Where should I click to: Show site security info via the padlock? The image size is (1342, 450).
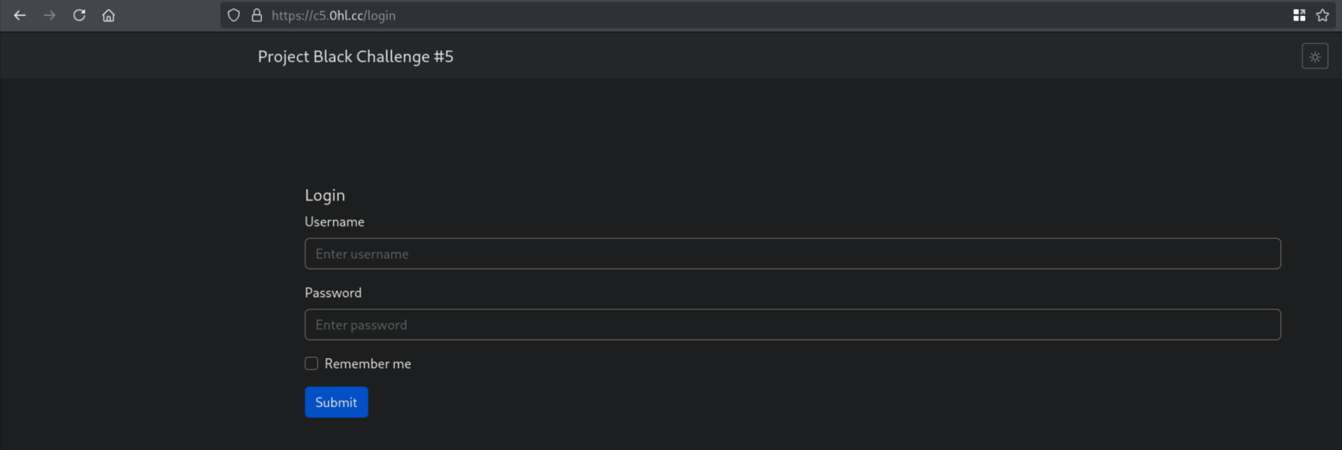click(257, 15)
